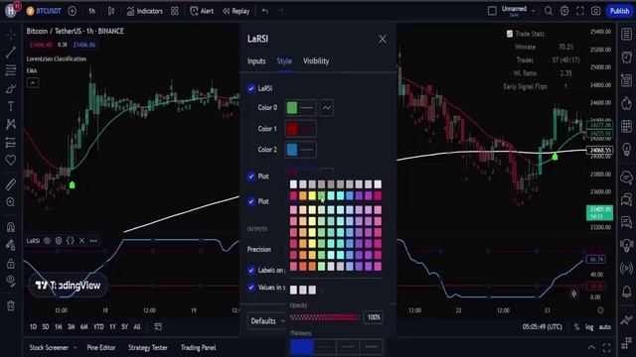Open the Visibility tab

316,61
